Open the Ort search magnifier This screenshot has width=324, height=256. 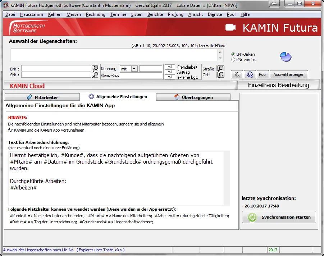coord(220,75)
